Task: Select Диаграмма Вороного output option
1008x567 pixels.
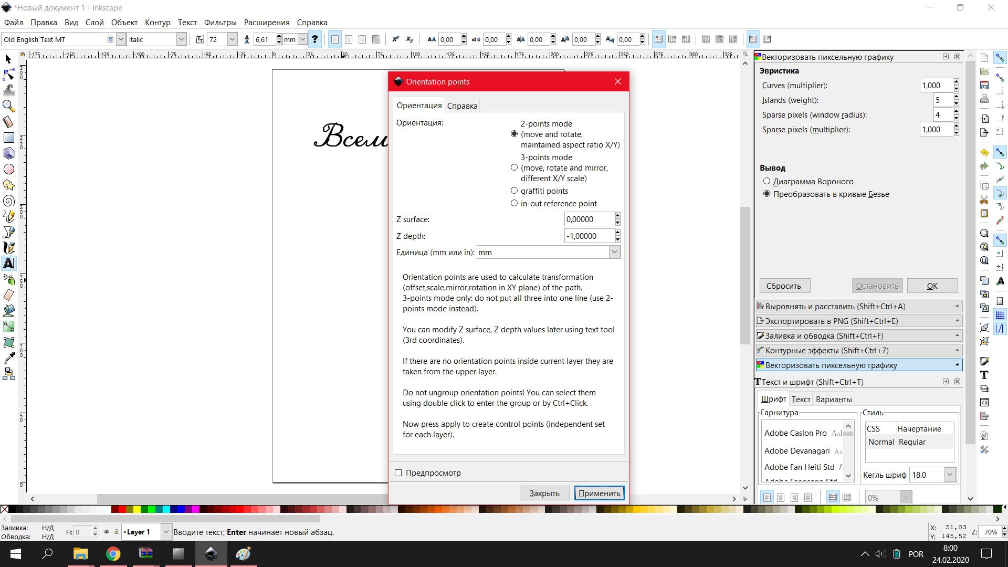Action: [766, 181]
